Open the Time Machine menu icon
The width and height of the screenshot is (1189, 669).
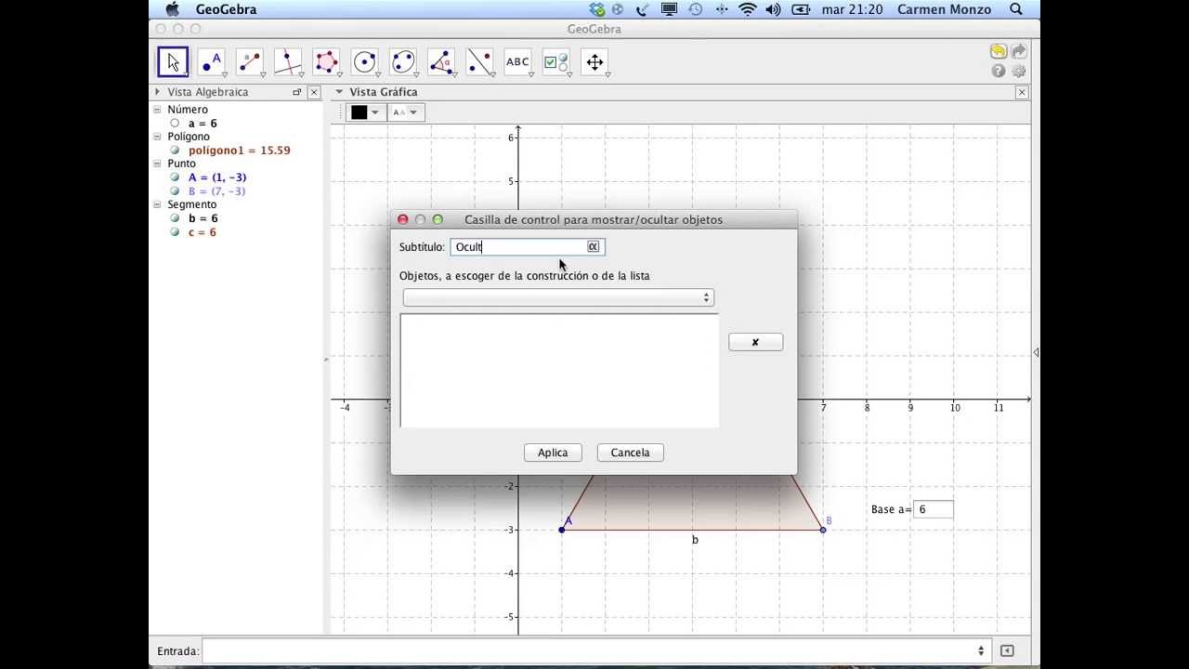(x=695, y=9)
